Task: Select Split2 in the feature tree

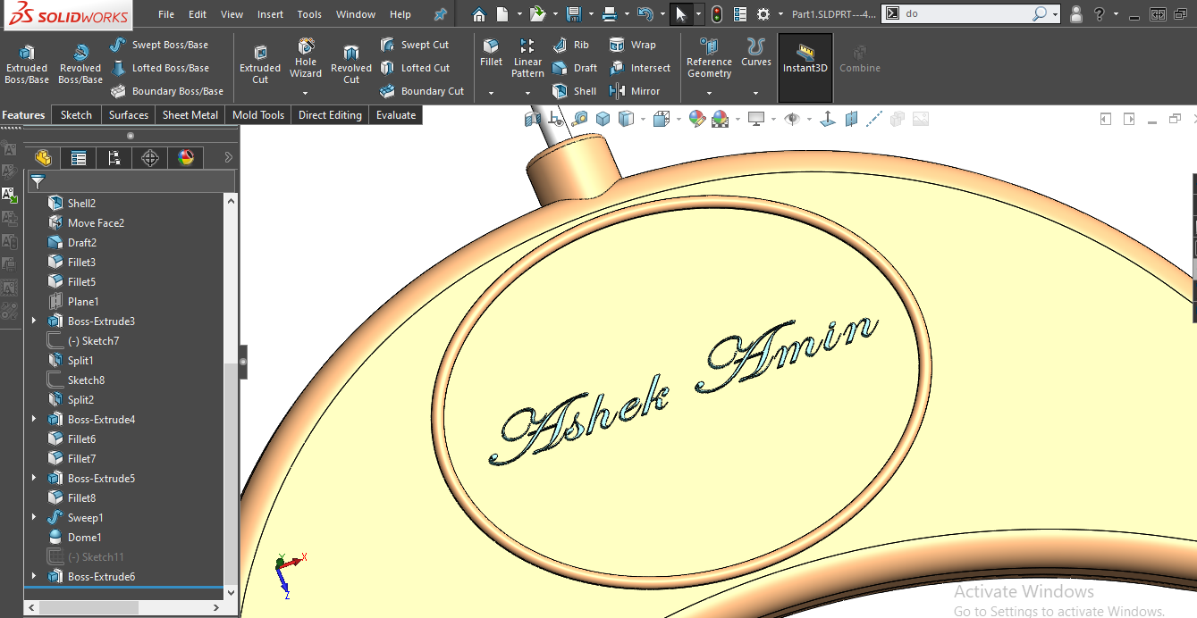Action: click(x=72, y=399)
